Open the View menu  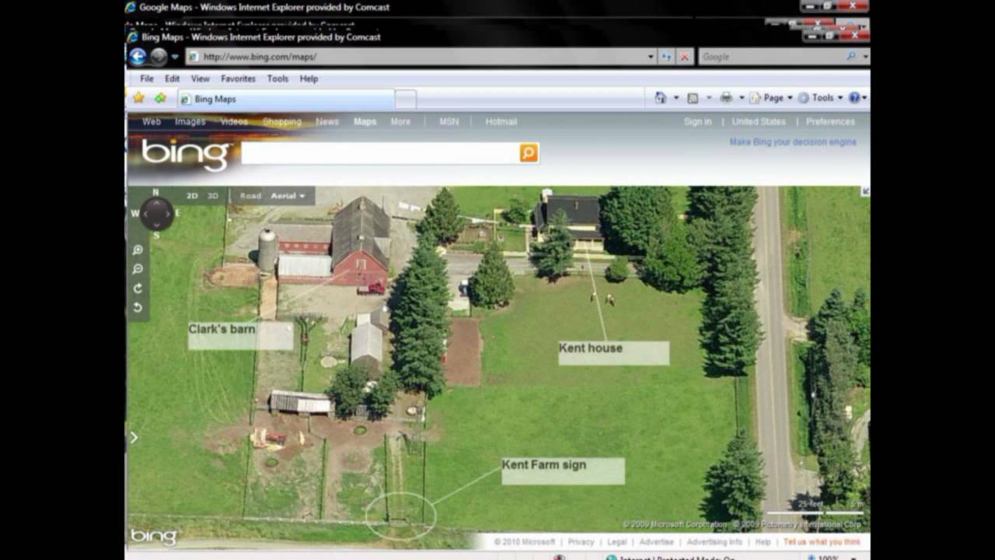coord(201,79)
